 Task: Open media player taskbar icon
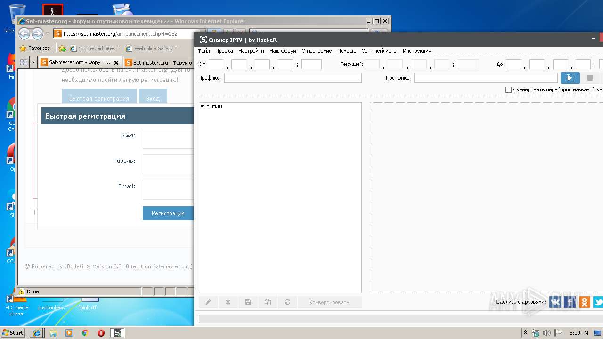69,333
